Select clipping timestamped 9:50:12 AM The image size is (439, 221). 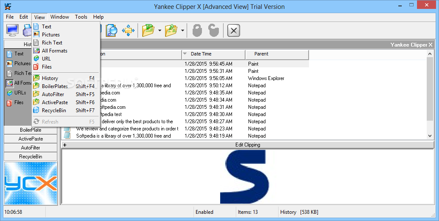point(185,86)
